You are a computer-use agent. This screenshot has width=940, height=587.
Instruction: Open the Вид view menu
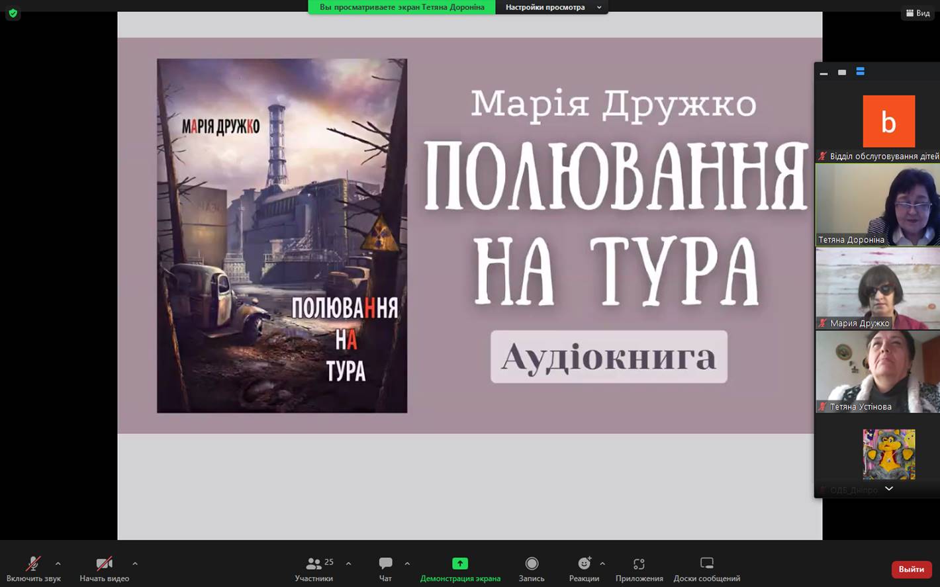[x=917, y=13]
